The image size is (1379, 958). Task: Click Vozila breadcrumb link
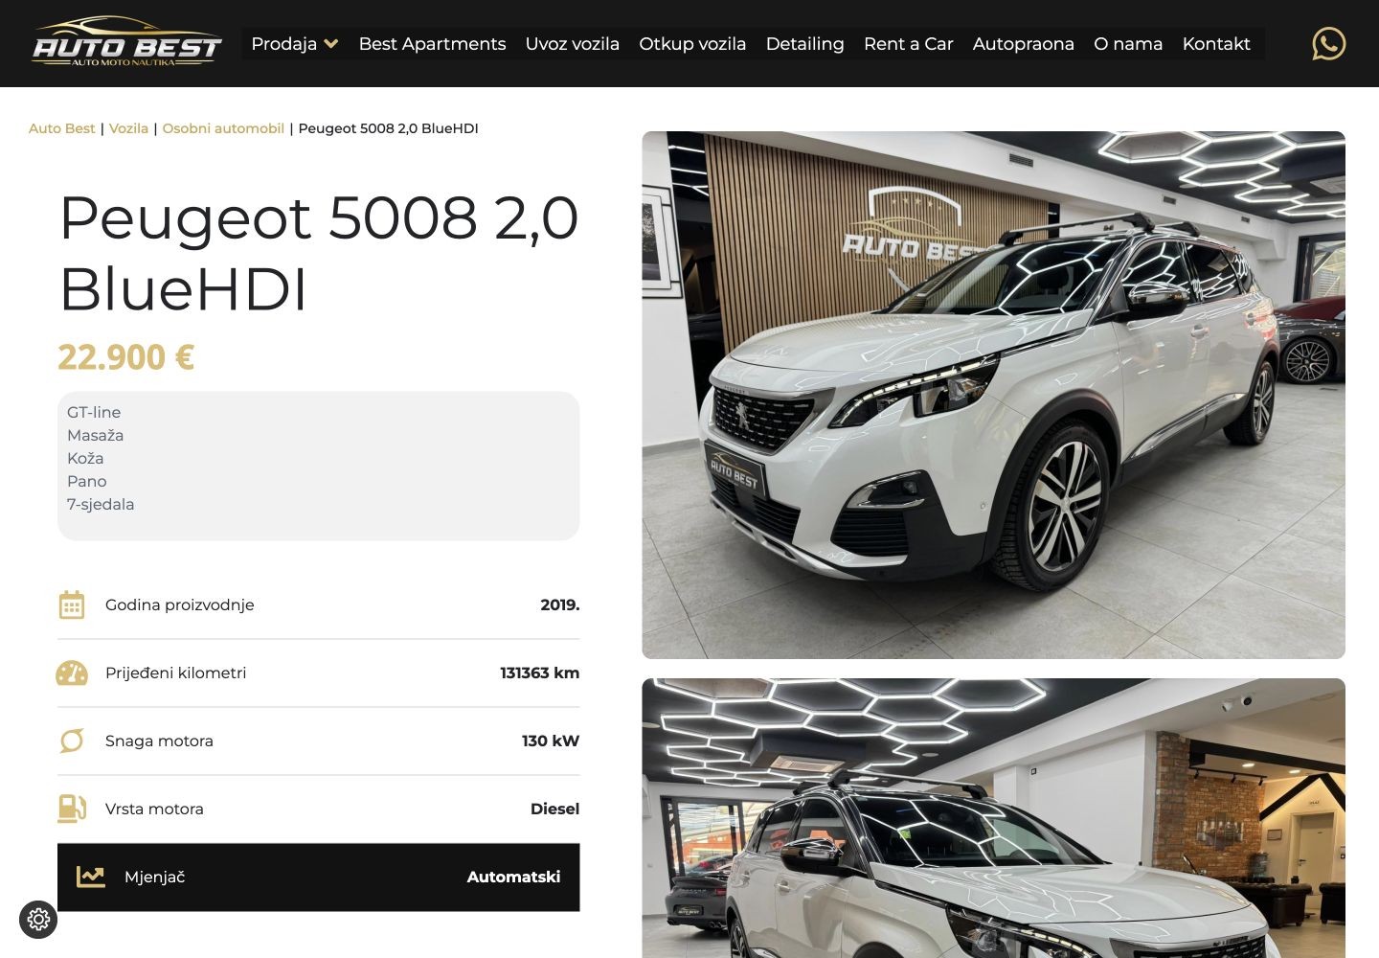[128, 128]
